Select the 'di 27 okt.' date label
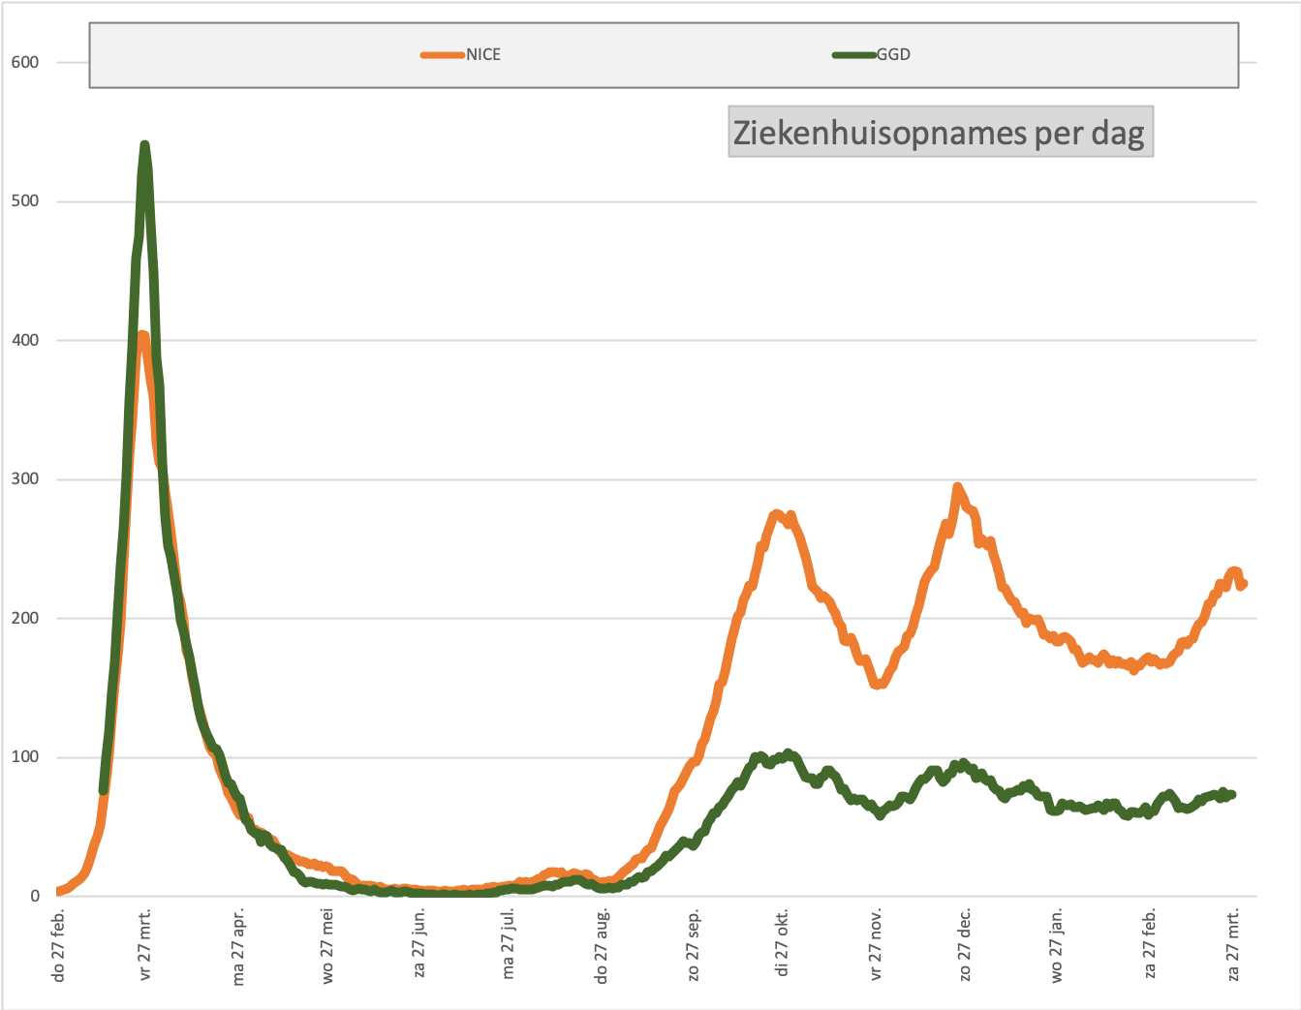The height and width of the screenshot is (1010, 1301). pos(783,944)
